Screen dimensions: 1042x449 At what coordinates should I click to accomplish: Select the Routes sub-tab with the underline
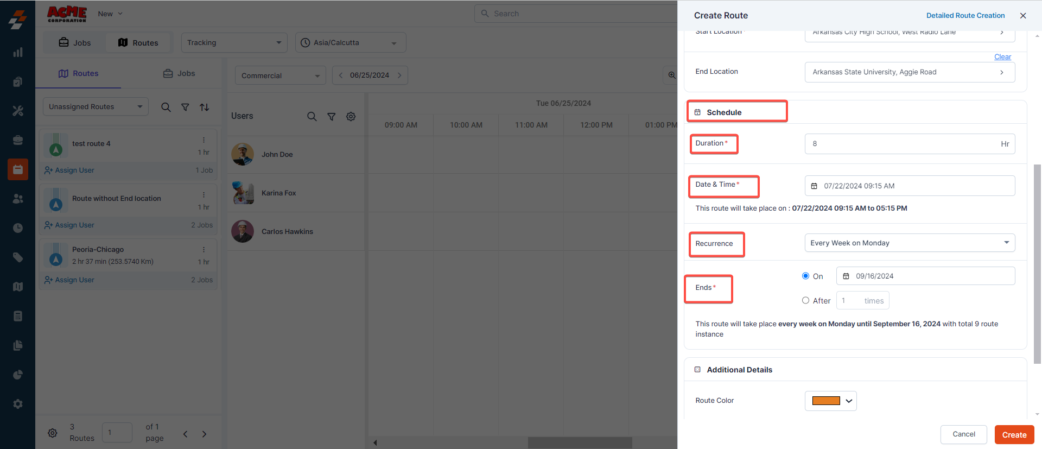pos(79,73)
